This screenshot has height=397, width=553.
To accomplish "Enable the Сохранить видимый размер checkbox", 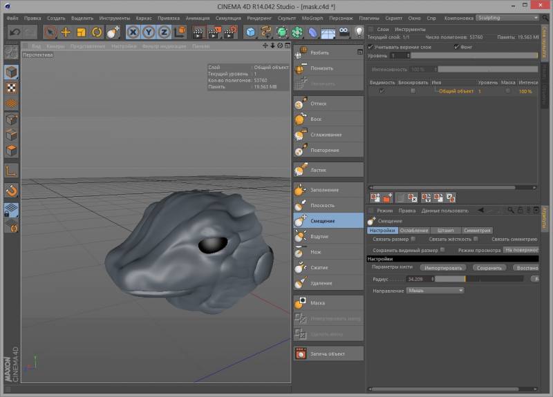I will point(442,250).
